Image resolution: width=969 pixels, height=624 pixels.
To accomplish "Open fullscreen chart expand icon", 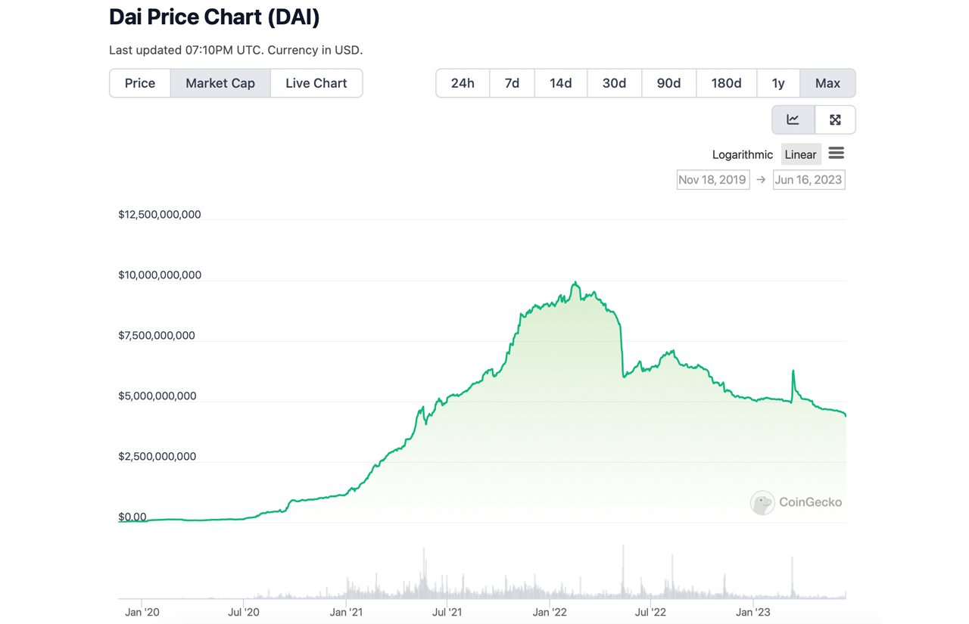I will pyautogui.click(x=835, y=120).
